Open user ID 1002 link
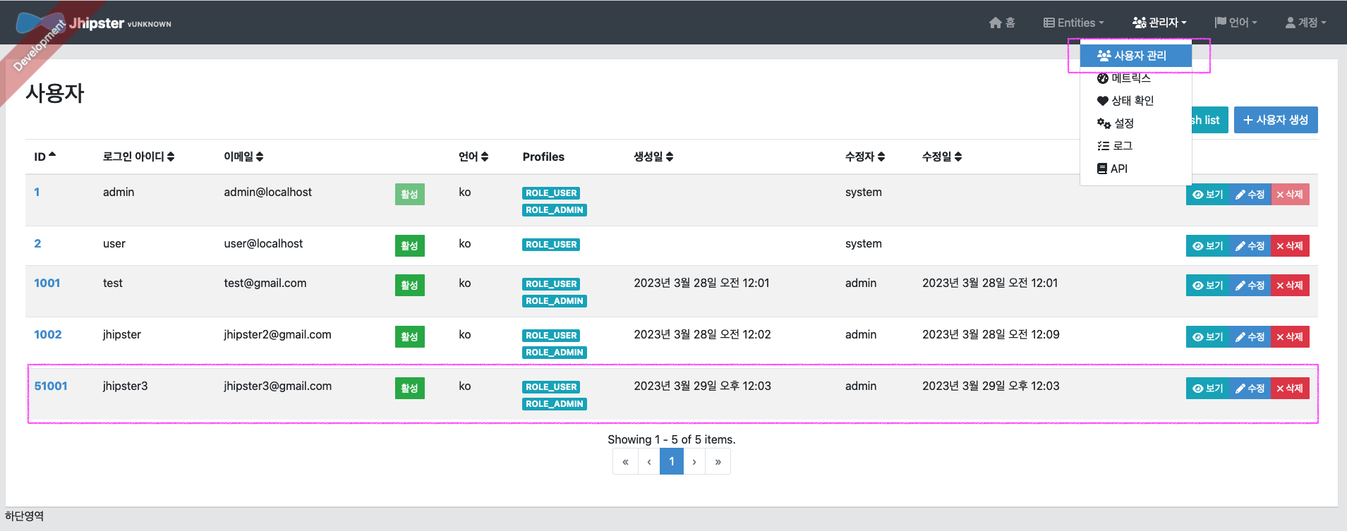1347x531 pixels. click(x=48, y=334)
